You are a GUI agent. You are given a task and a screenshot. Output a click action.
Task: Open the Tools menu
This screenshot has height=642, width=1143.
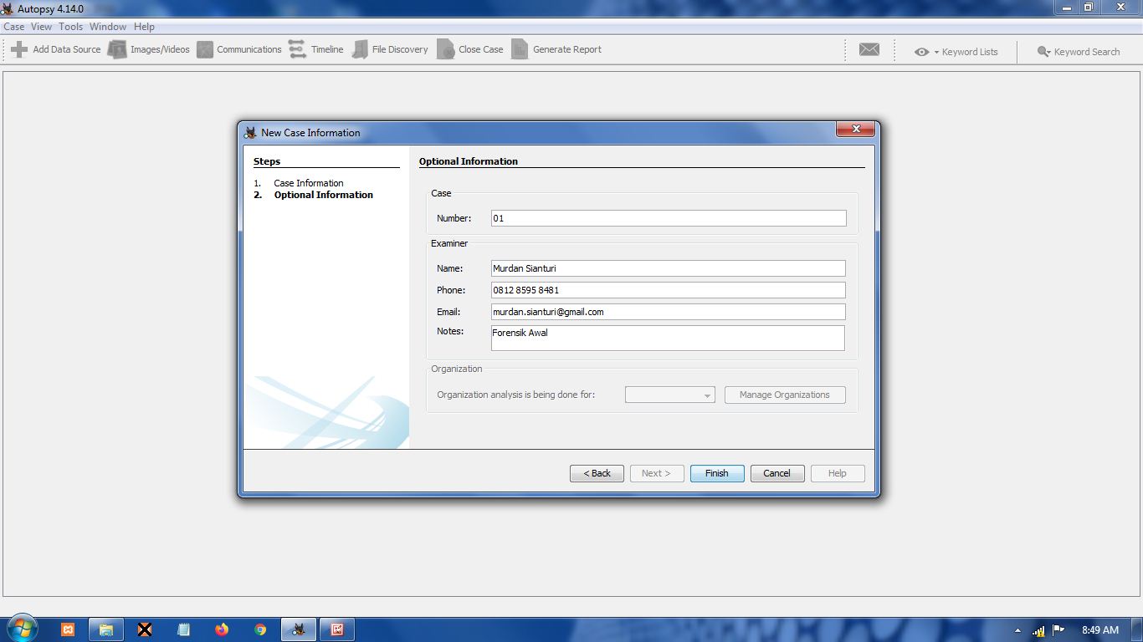70,27
